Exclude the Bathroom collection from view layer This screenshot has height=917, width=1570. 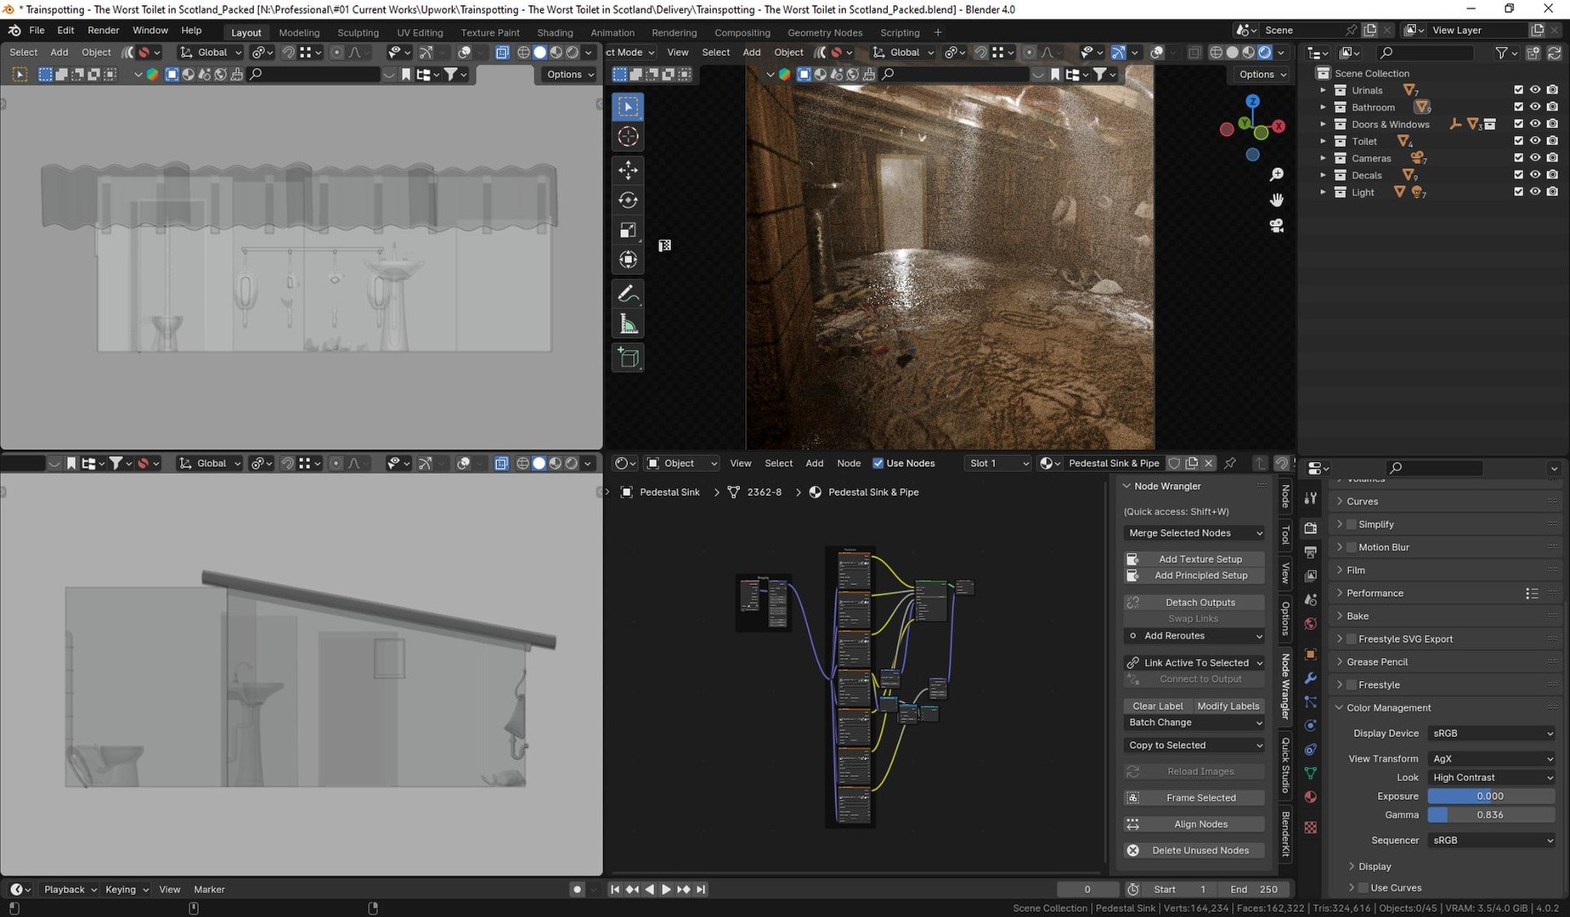[1518, 107]
